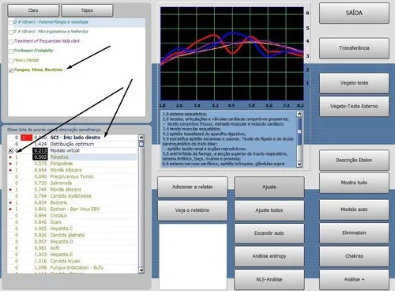Image resolution: width=395 pixels, height=291 pixels.
Task: Run Modelo auto
Action: pyautogui.click(x=354, y=210)
